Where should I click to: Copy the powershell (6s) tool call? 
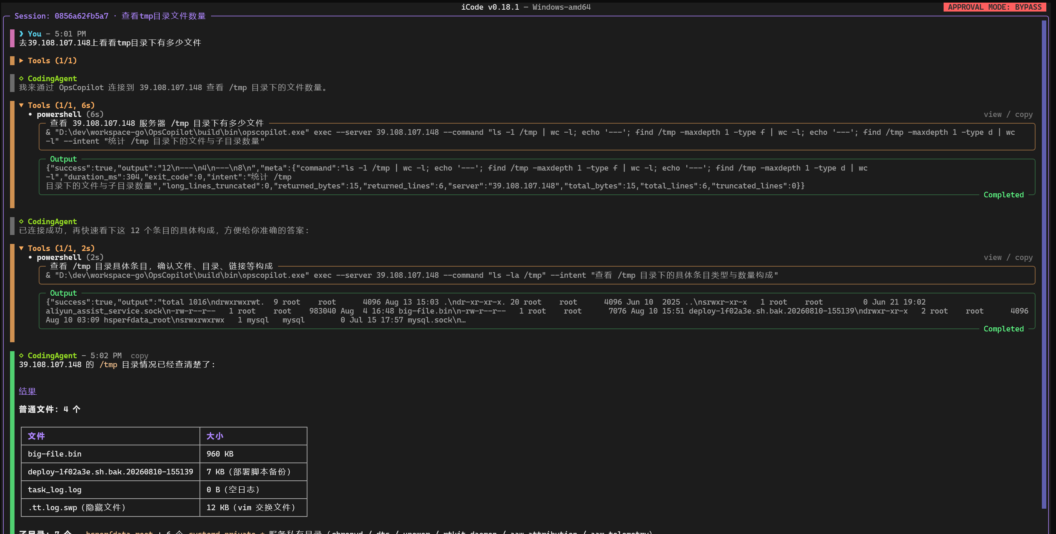point(1024,114)
